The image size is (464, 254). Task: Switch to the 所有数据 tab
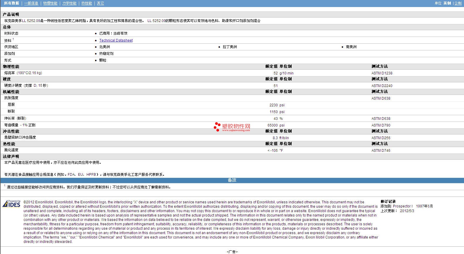click(x=11, y=3)
